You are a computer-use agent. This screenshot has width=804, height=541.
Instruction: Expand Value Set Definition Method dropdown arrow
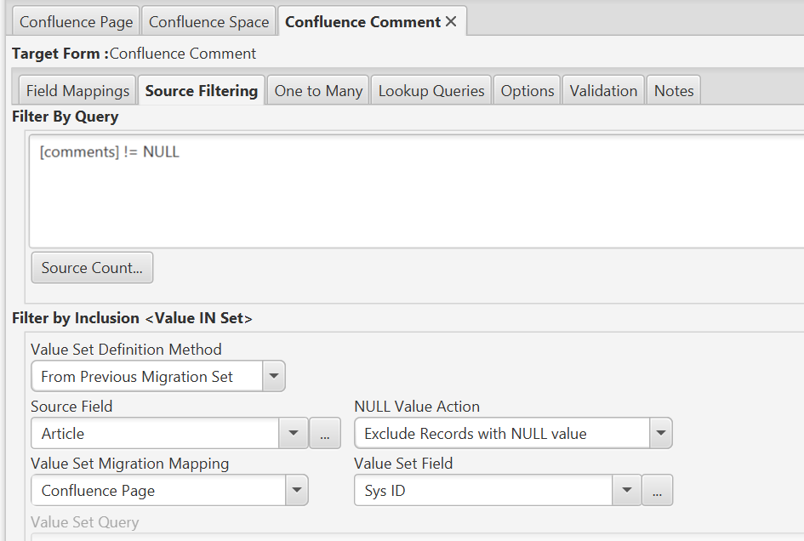pyautogui.click(x=274, y=376)
